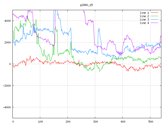Click the purple line 4 legend sample
This screenshot has height=125, width=166.
[155, 23]
